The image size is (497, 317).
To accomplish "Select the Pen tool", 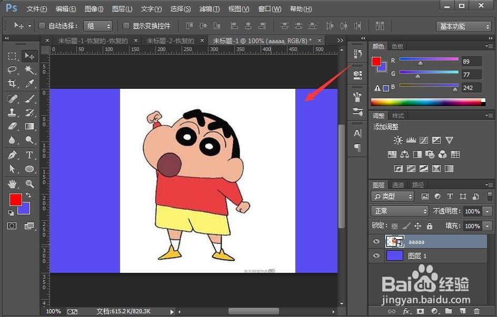I will coord(12,155).
